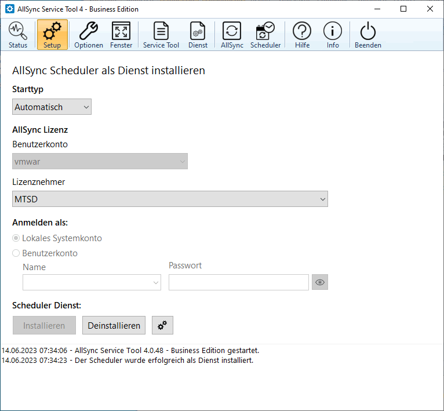Screen dimensions: 444x411
Task: Toggle password visibility eye icon
Action: (320, 283)
